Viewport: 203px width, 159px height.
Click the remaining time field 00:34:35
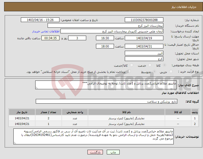[x=50, y=38]
